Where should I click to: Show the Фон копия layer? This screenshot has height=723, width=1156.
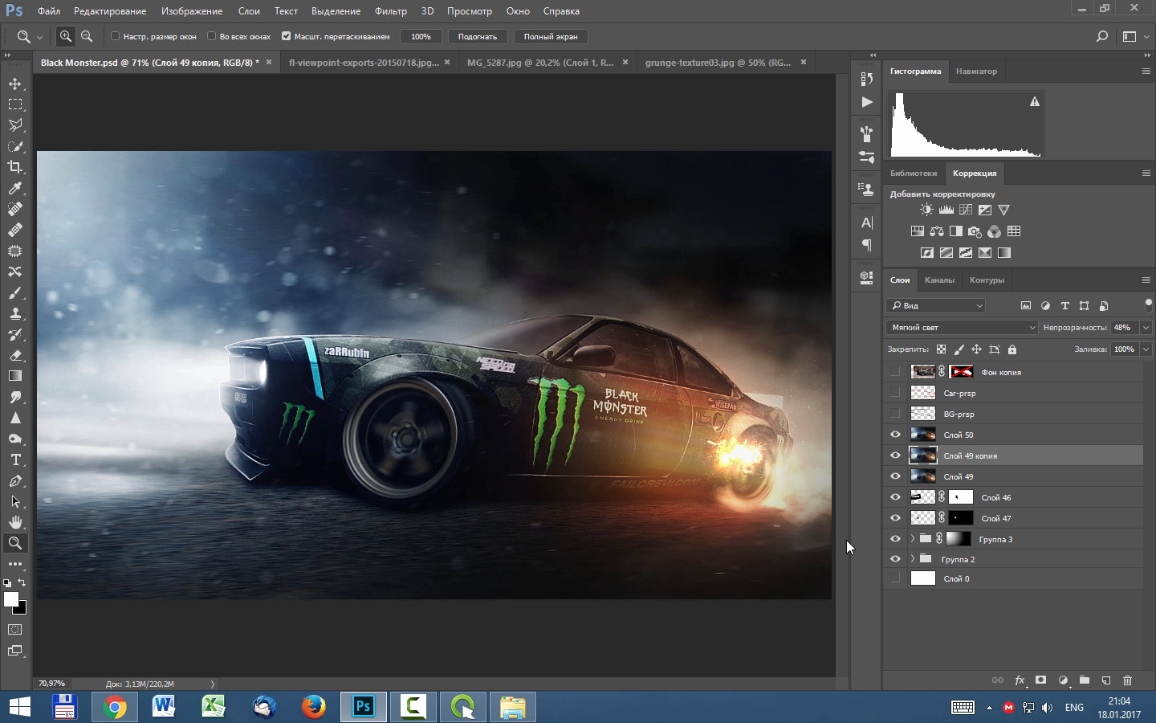[895, 372]
